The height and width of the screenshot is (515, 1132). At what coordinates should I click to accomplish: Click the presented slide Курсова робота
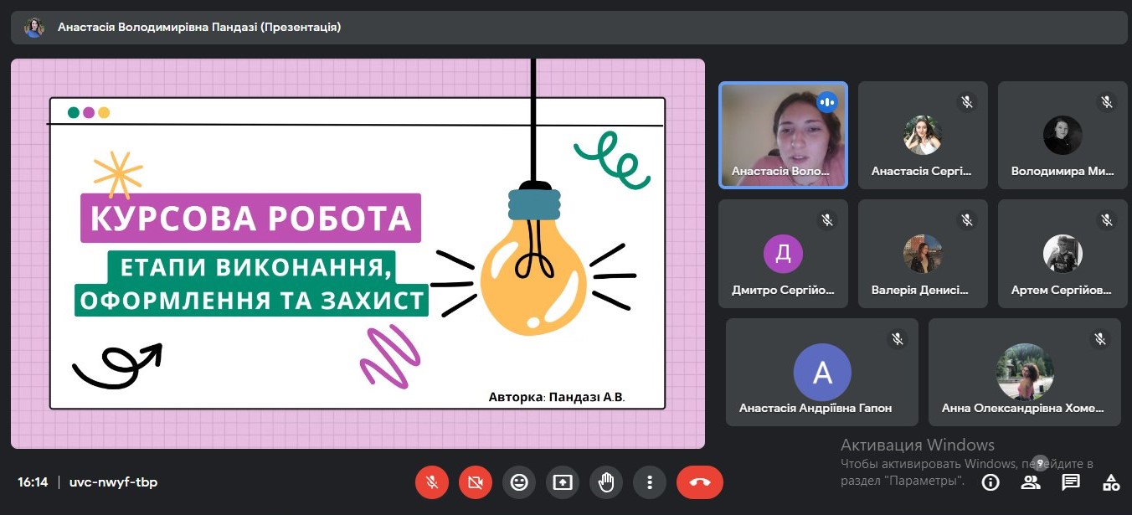click(358, 254)
